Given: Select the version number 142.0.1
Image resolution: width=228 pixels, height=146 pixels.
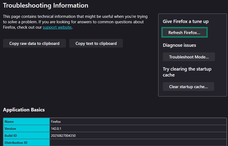Looking at the screenshot, I should tap(56, 129).
